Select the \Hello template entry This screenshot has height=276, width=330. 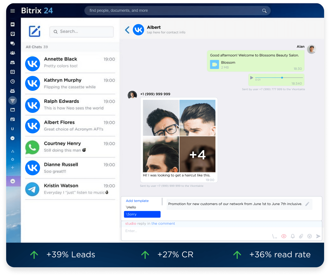point(131,207)
